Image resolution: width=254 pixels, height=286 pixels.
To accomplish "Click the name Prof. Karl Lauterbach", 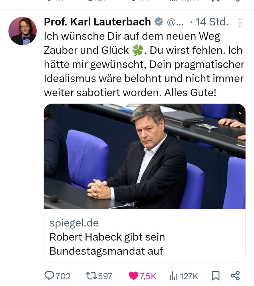I will click(98, 22).
